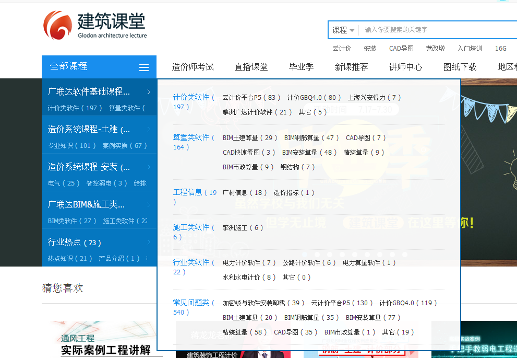Open 常见问题类 (540) category heading
Viewport: 517px width, 358px height.
(194, 307)
